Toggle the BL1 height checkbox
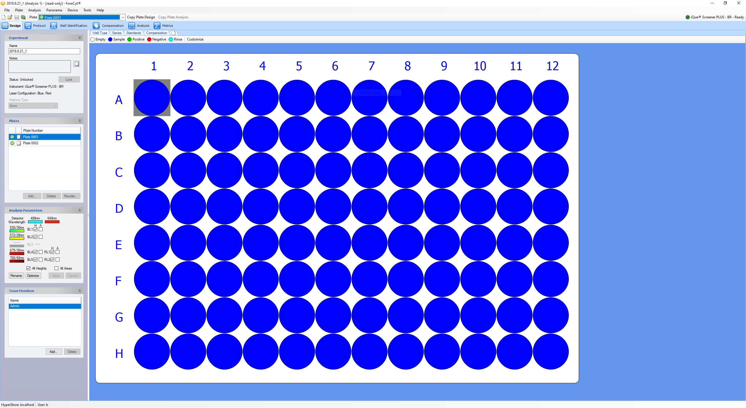 pyautogui.click(x=36, y=229)
